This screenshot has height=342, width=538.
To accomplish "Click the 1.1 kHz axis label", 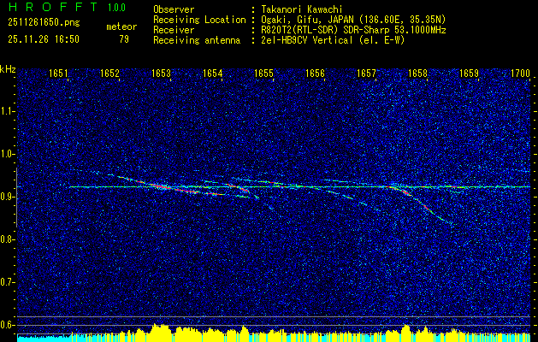I will (x=7, y=111).
